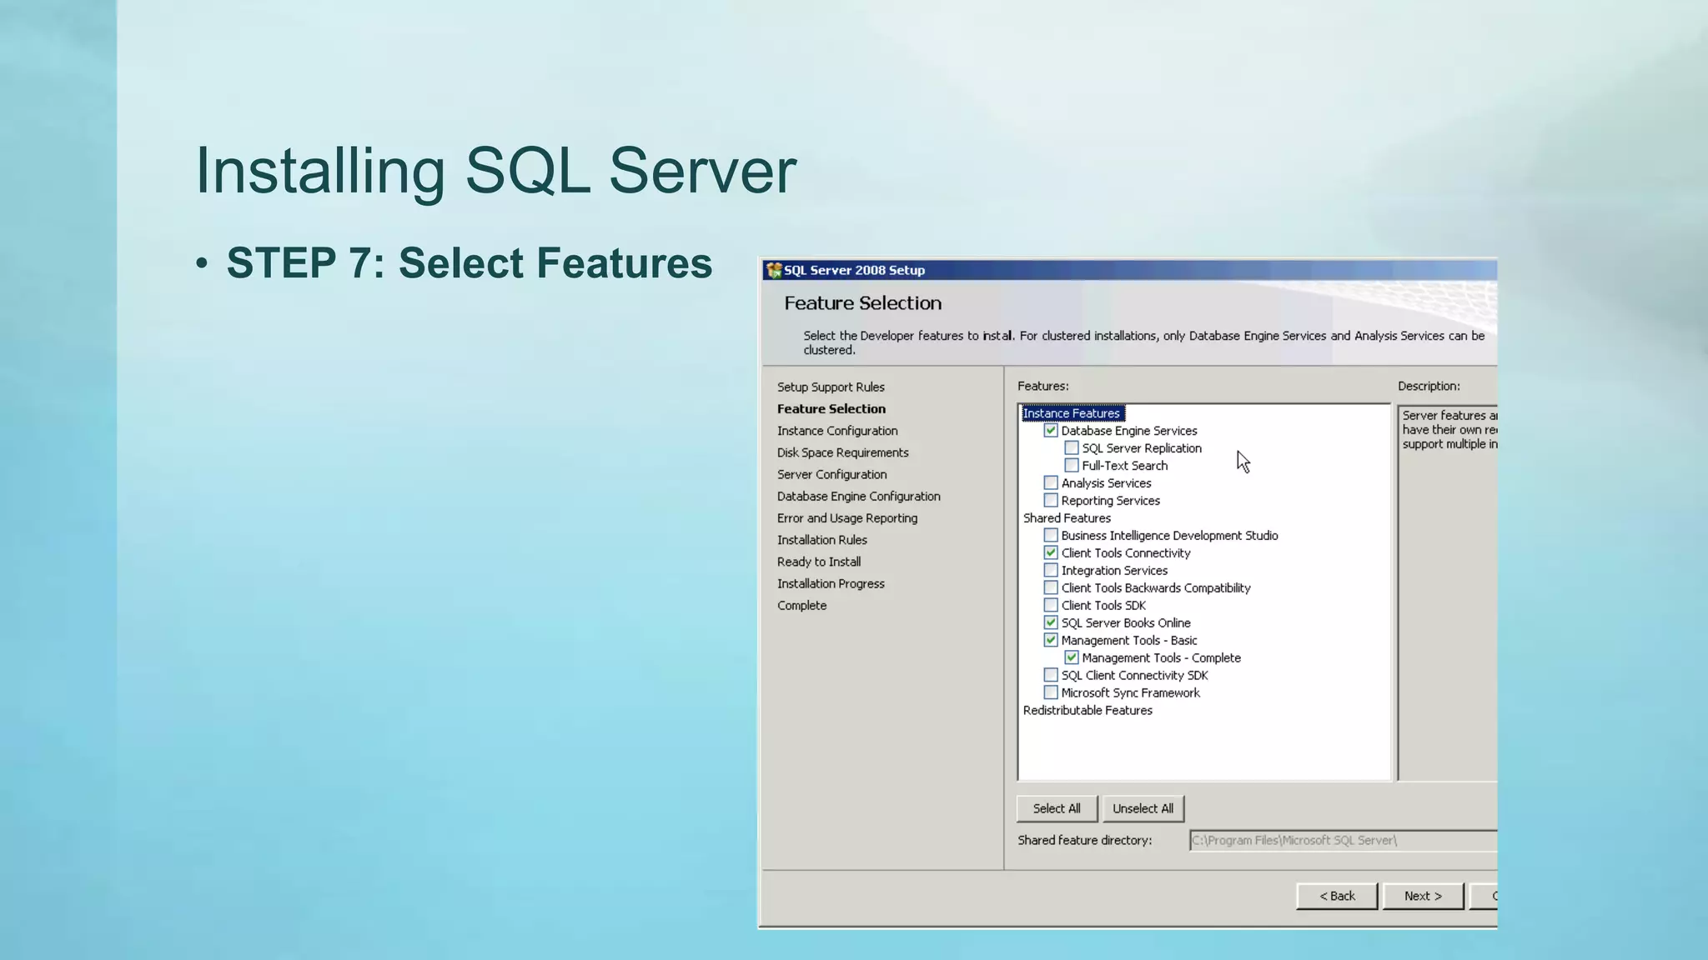This screenshot has height=960, width=1708.
Task: Check the SQL Client Connectivity SDK checkbox
Action: click(1051, 676)
